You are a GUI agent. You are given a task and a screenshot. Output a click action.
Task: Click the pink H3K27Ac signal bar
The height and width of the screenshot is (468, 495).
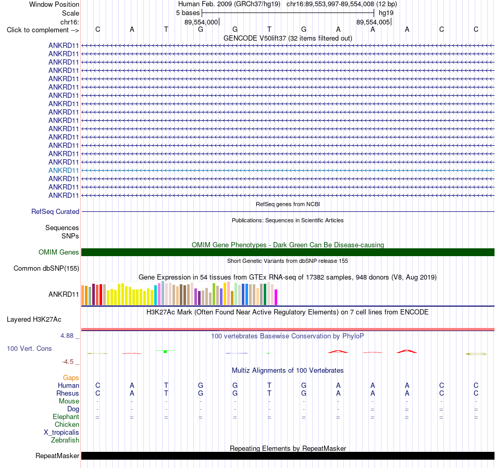tap(288, 329)
